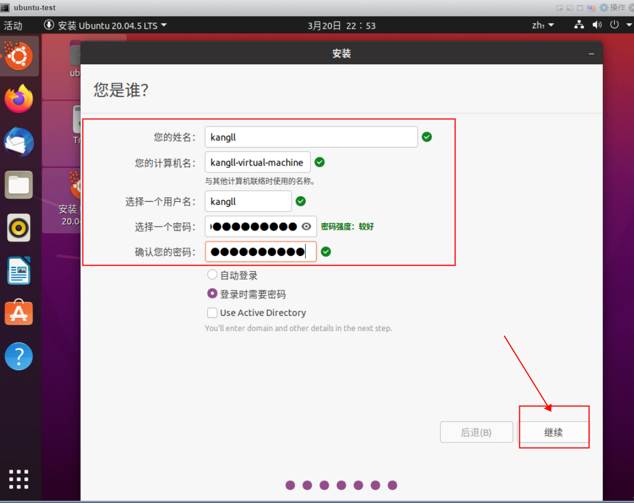Viewport: 634px width, 503px height.
Task: Open the zh input source dropdown
Action: (x=542, y=25)
